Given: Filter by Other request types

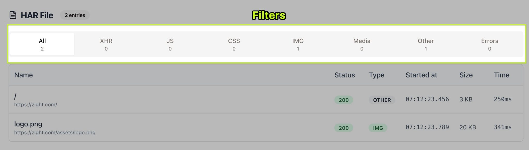Looking at the screenshot, I should [426, 44].
